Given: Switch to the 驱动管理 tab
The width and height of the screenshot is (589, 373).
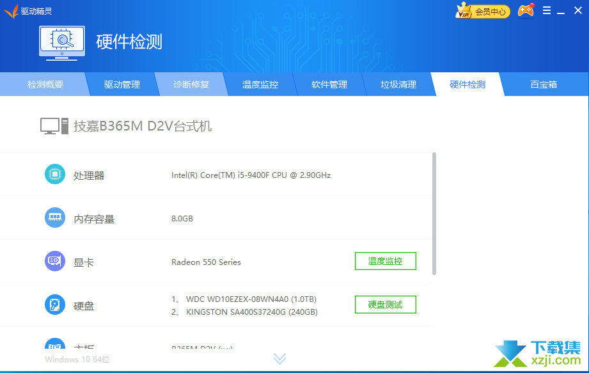Looking at the screenshot, I should (122, 84).
